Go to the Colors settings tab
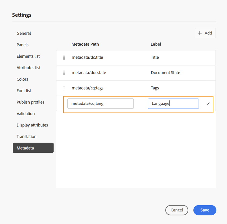Viewport: 227px width, 224px height. point(22,79)
